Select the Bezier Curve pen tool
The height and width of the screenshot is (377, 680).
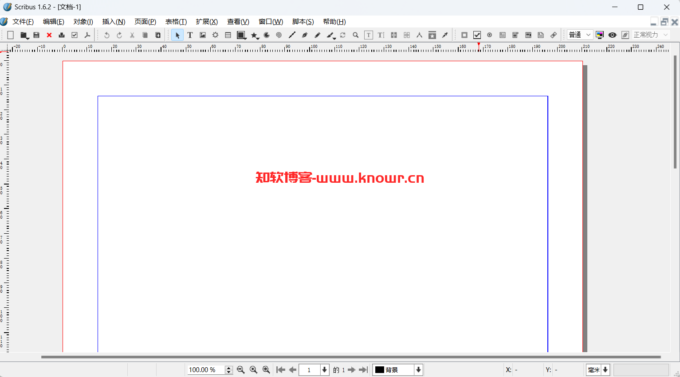pos(305,35)
